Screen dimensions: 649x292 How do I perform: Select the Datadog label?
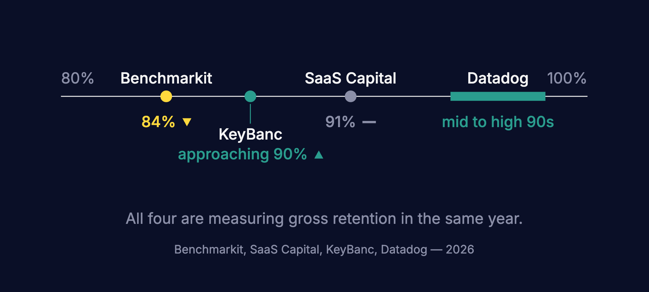498,78
